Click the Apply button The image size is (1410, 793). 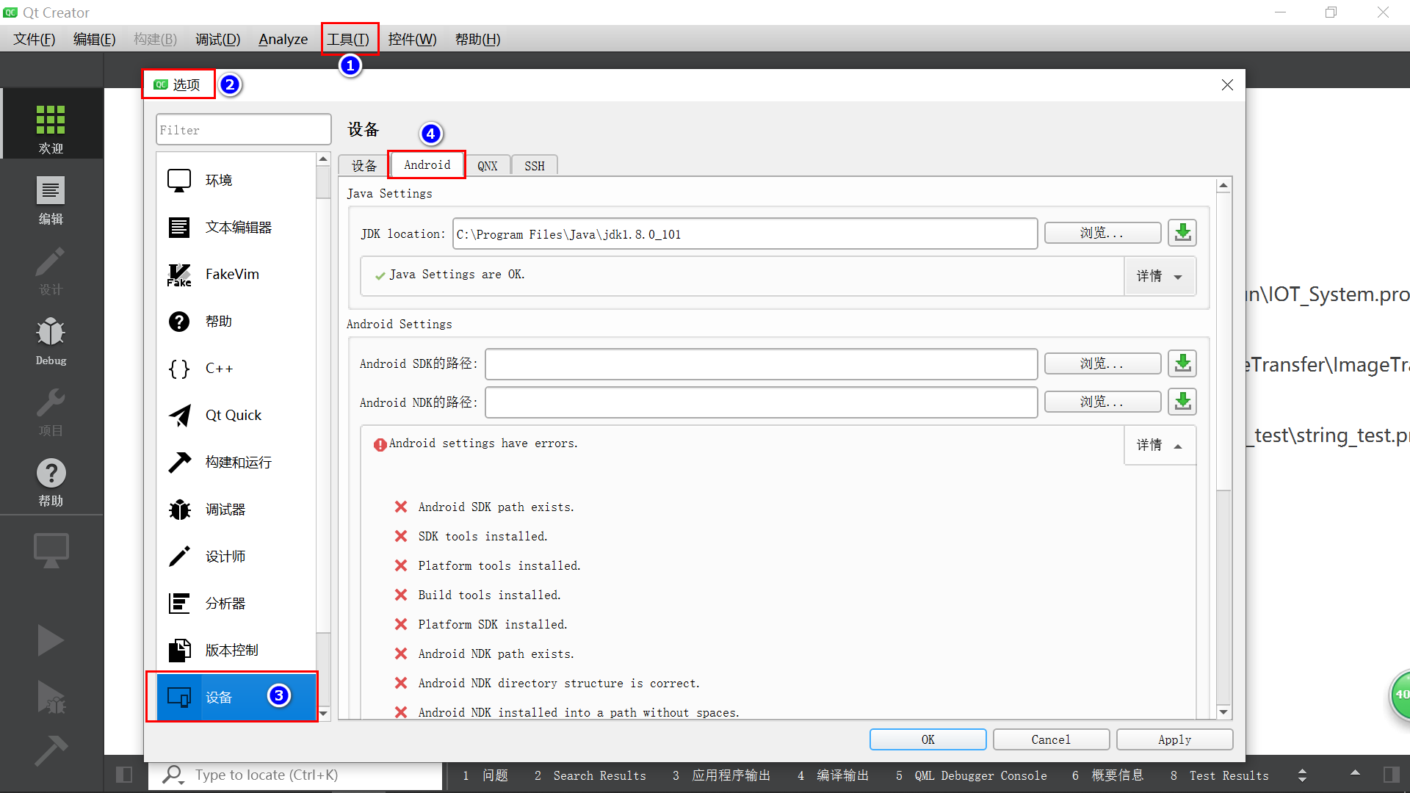click(x=1174, y=739)
